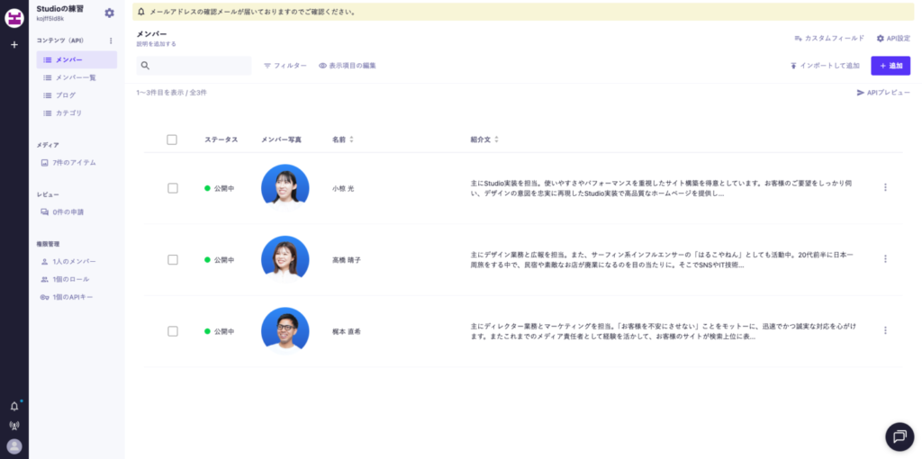
Task: Click the user avatar at bottom left
Action: pyautogui.click(x=14, y=446)
